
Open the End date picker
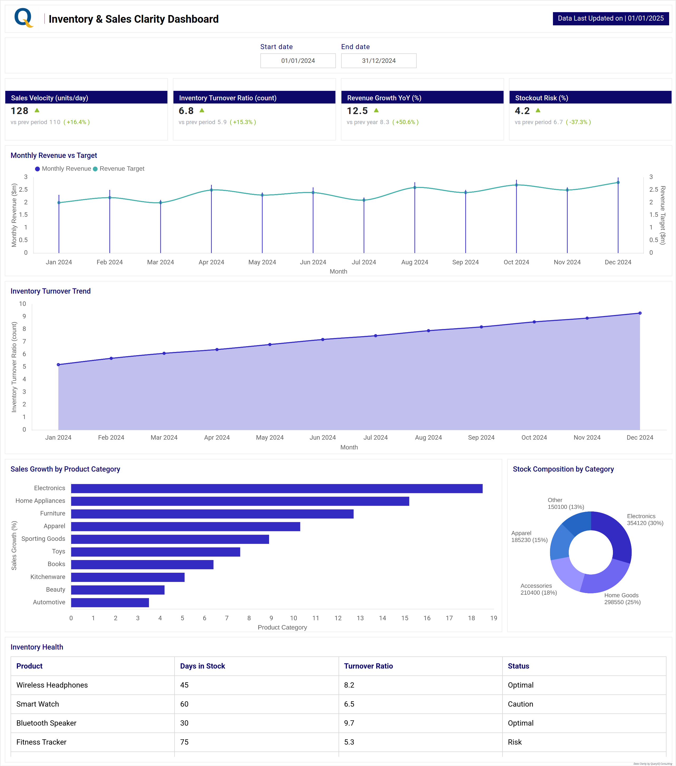click(x=378, y=60)
